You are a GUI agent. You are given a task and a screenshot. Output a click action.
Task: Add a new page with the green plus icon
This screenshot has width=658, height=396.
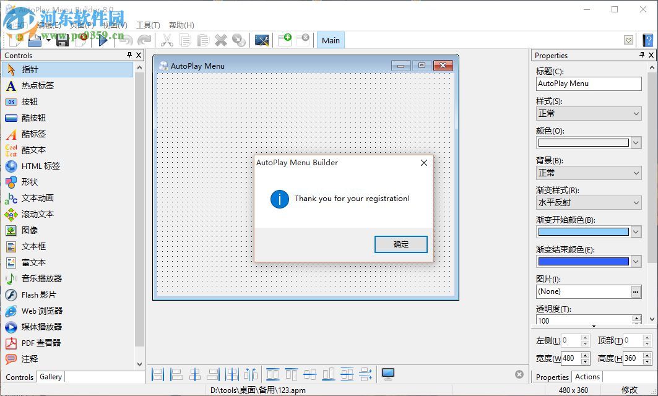point(285,40)
